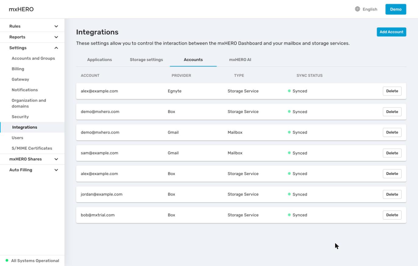Delete the demo@mxhero.com Box account
This screenshot has width=418, height=266.
[392, 112]
